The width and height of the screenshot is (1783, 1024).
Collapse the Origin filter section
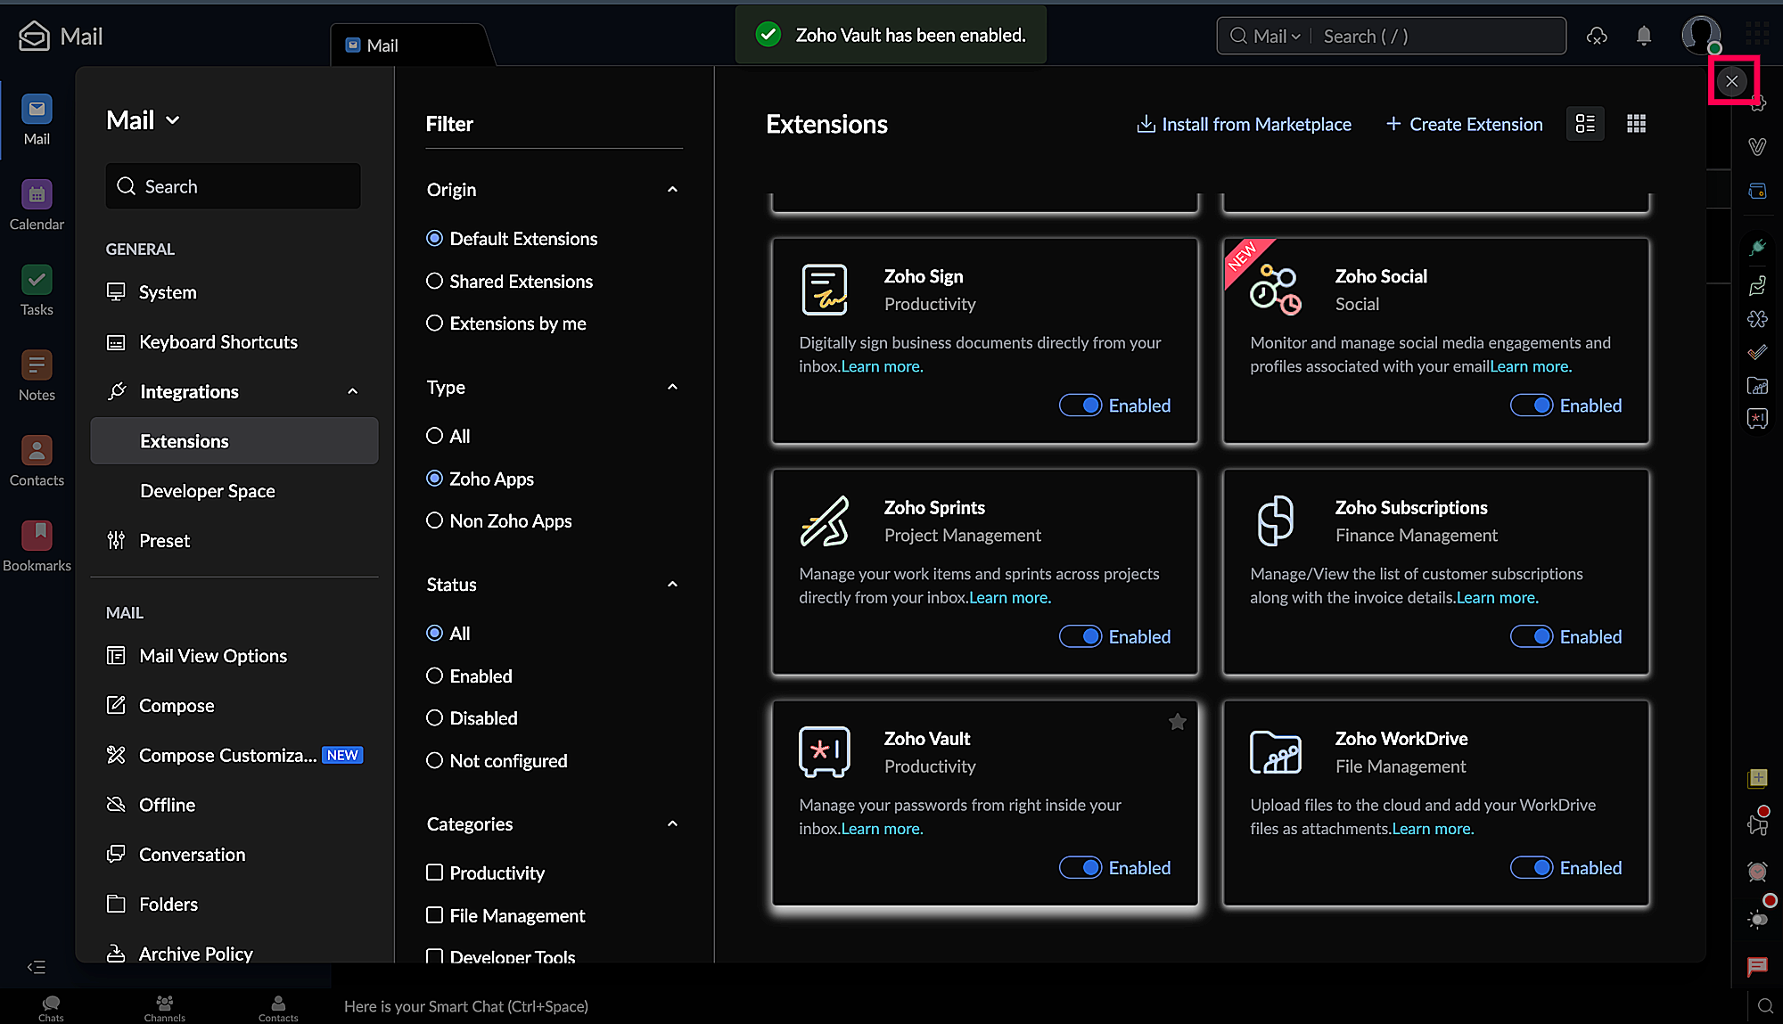(x=672, y=189)
